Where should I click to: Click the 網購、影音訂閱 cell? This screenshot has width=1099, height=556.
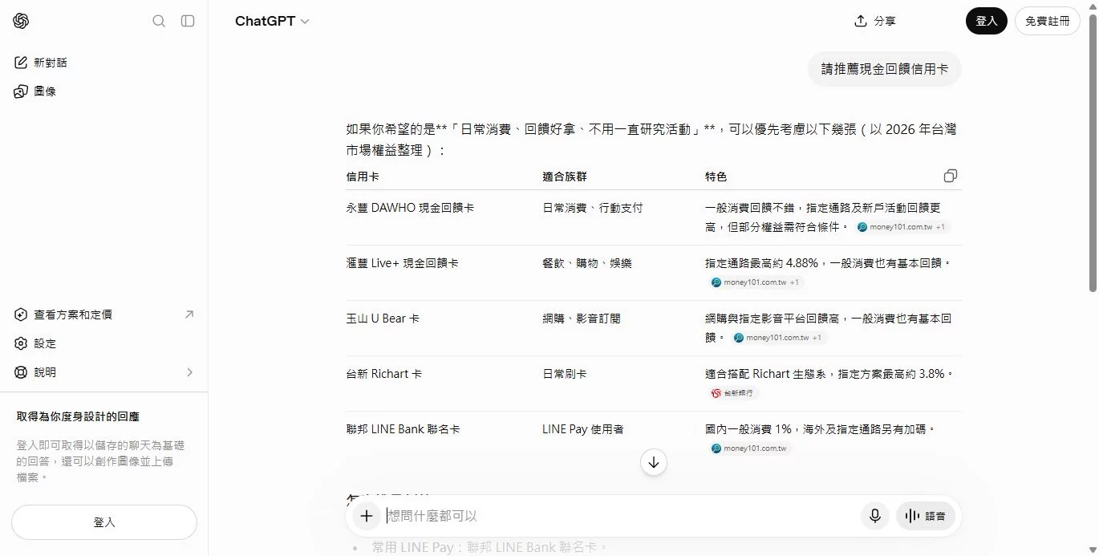click(x=582, y=319)
